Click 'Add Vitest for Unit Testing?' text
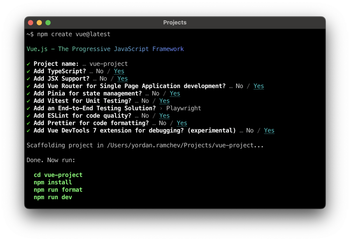The width and height of the screenshot is (350, 241). [83, 101]
